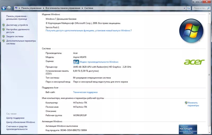Click shield icon next to Настройка удаленного доступа
This screenshot has height=135, width=212.
(x=4, y=29)
